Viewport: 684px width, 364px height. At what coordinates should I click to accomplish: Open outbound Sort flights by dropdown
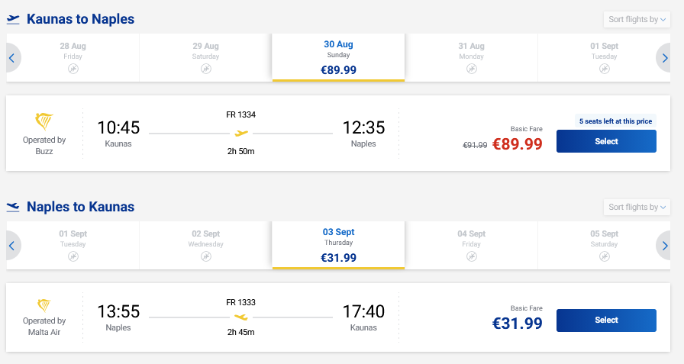pyautogui.click(x=637, y=20)
